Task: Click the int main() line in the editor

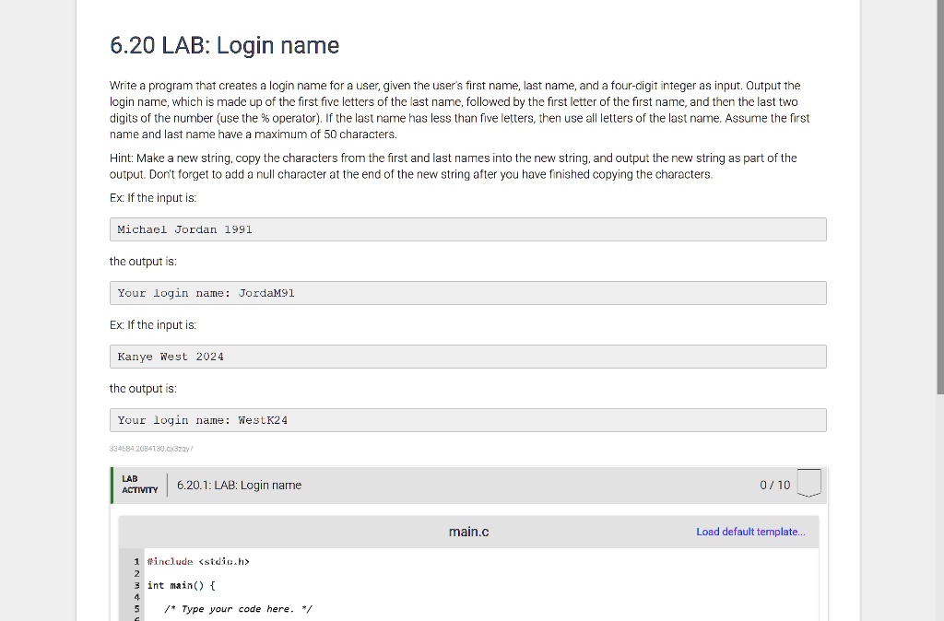Action: click(x=181, y=585)
